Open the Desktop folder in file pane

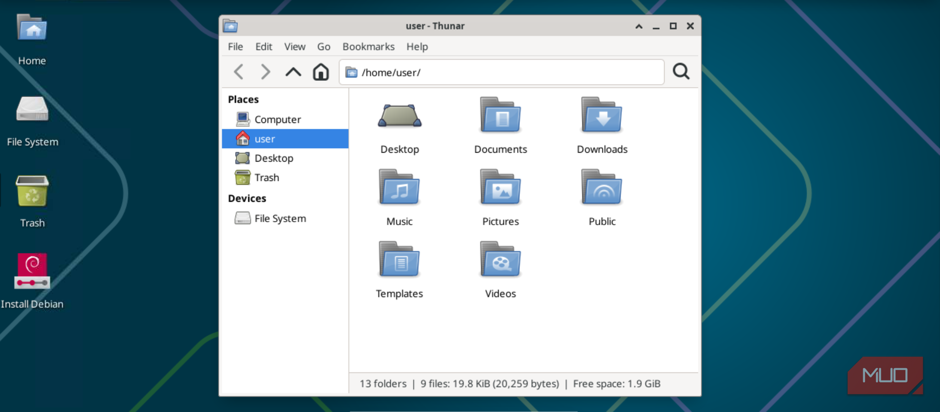(x=400, y=125)
